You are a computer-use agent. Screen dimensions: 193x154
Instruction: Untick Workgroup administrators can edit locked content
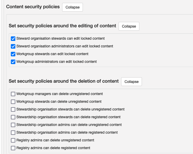point(13,62)
